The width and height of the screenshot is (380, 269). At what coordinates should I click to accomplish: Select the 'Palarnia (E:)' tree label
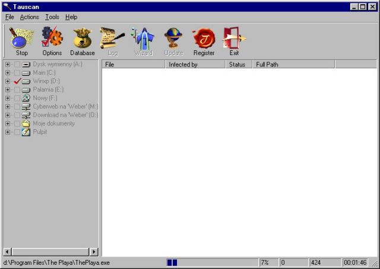(48, 89)
